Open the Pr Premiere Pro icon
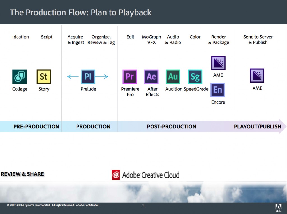This screenshot has height=214, width=287. click(x=130, y=77)
